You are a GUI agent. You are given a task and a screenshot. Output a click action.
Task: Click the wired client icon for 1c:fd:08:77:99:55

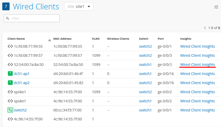[10, 47]
